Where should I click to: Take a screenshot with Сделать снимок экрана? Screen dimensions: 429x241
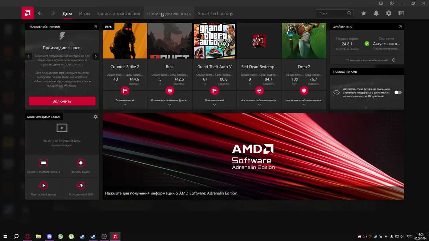point(44,166)
